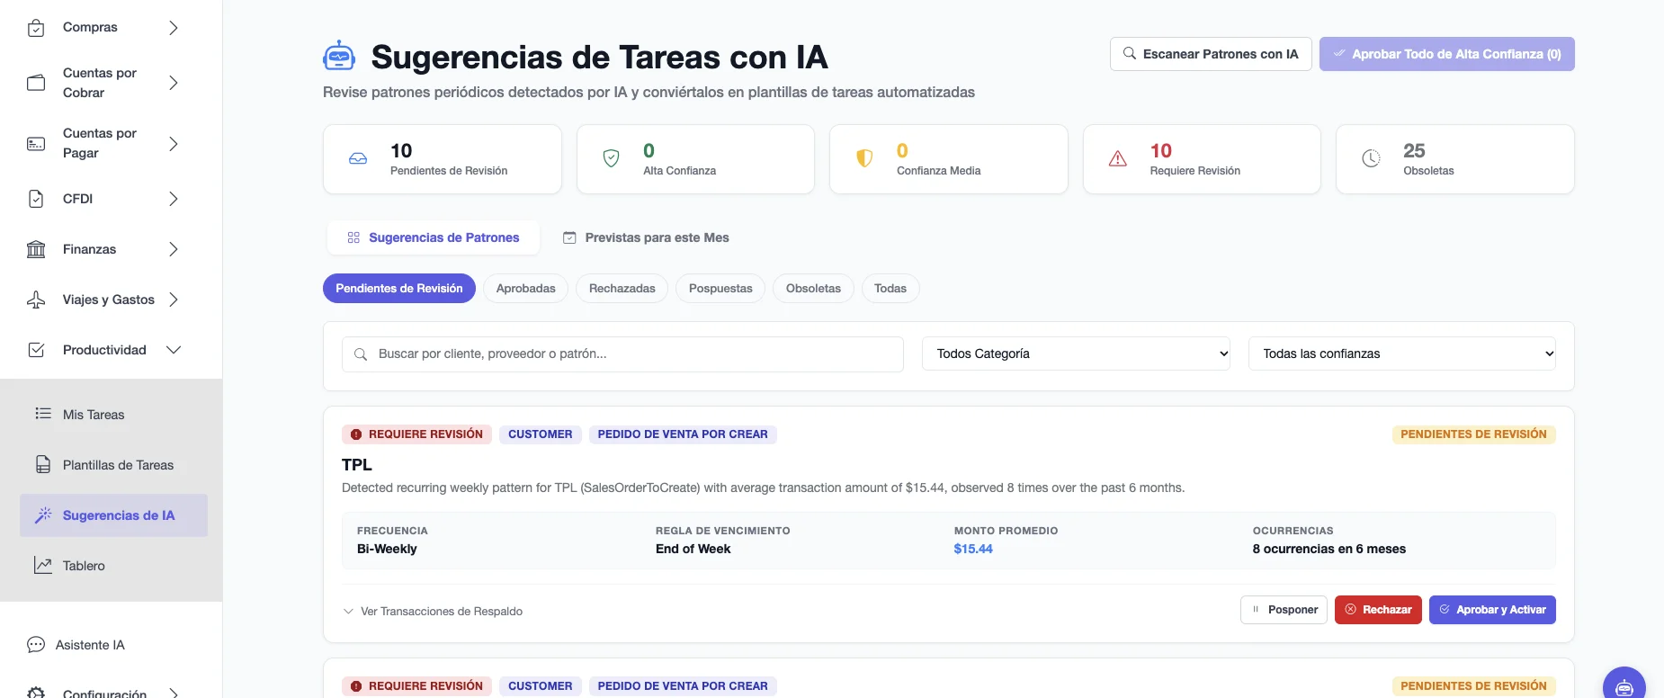Show Todas suggestions filter
This screenshot has height=698, width=1664.
(890, 289)
